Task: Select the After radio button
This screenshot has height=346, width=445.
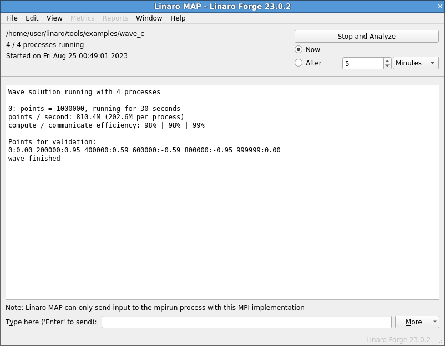Action: coord(299,63)
